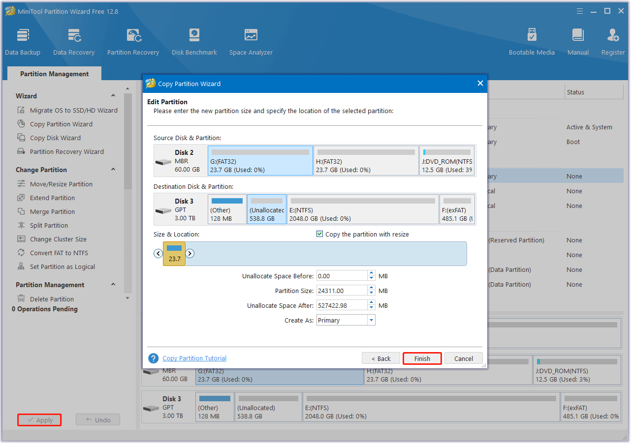631x444 pixels.
Task: Increase the Unallocate Space Before value
Action: [371, 273]
